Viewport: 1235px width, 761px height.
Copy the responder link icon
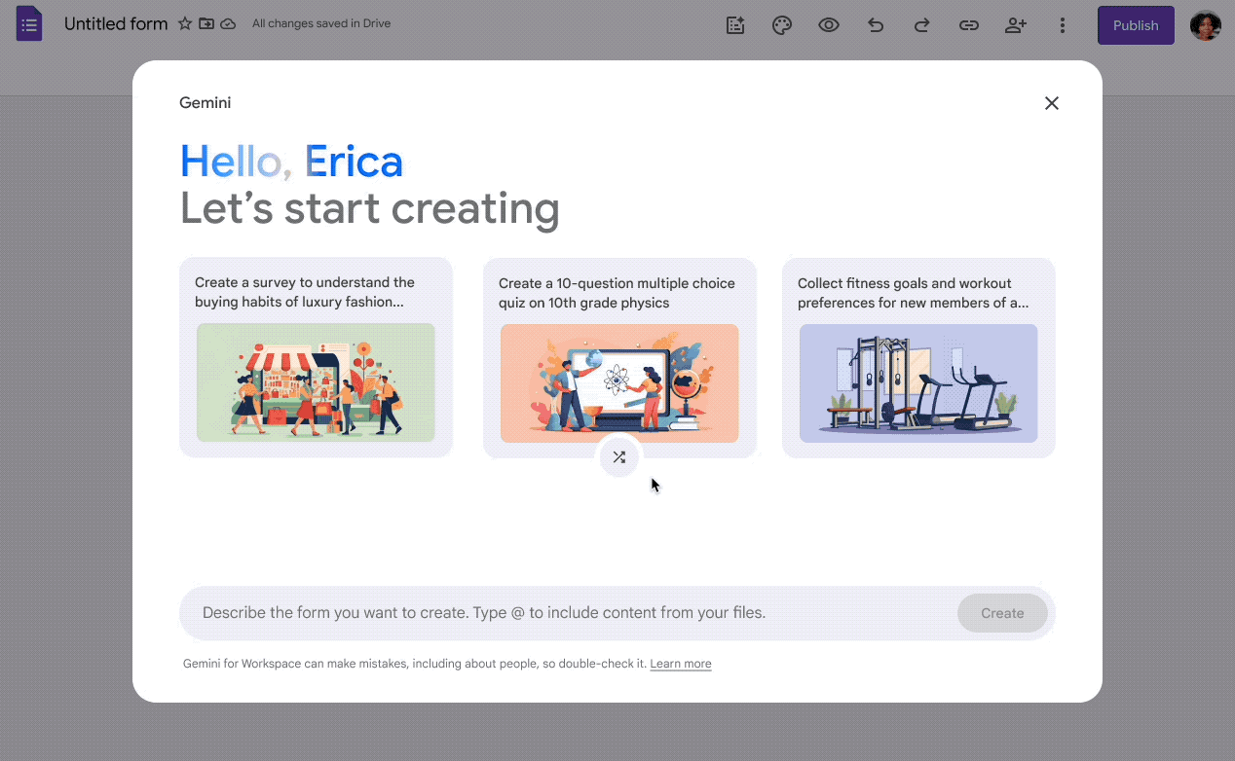pyautogui.click(x=969, y=24)
